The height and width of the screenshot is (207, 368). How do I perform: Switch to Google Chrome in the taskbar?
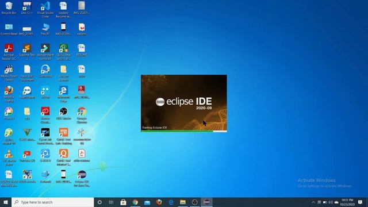point(135,202)
